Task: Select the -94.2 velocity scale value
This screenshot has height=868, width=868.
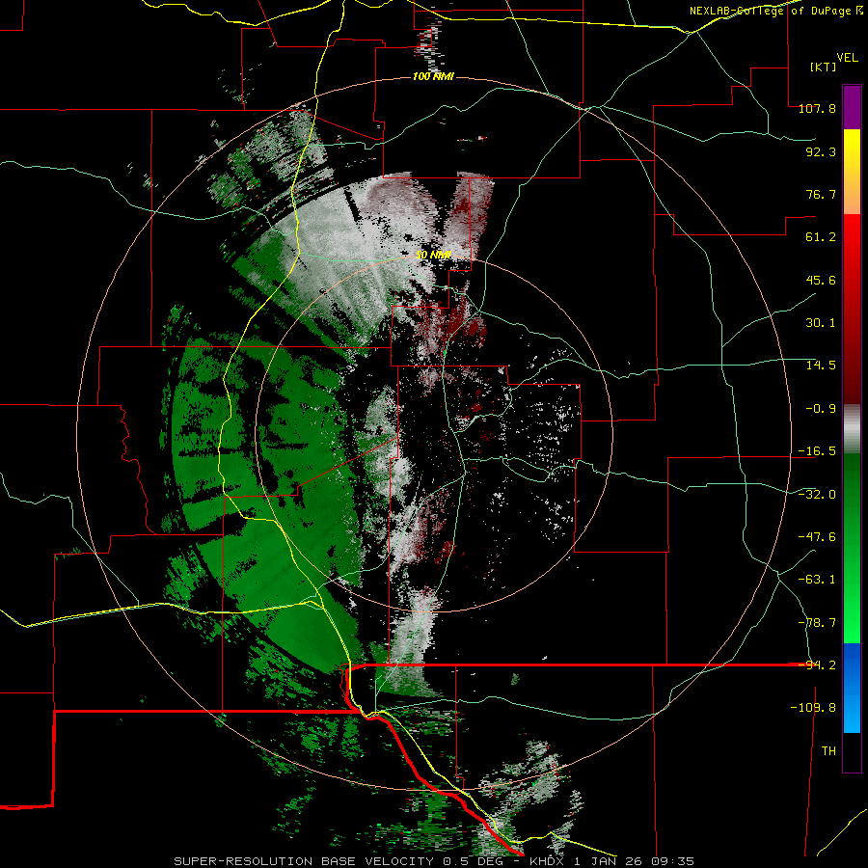Action: [817, 665]
